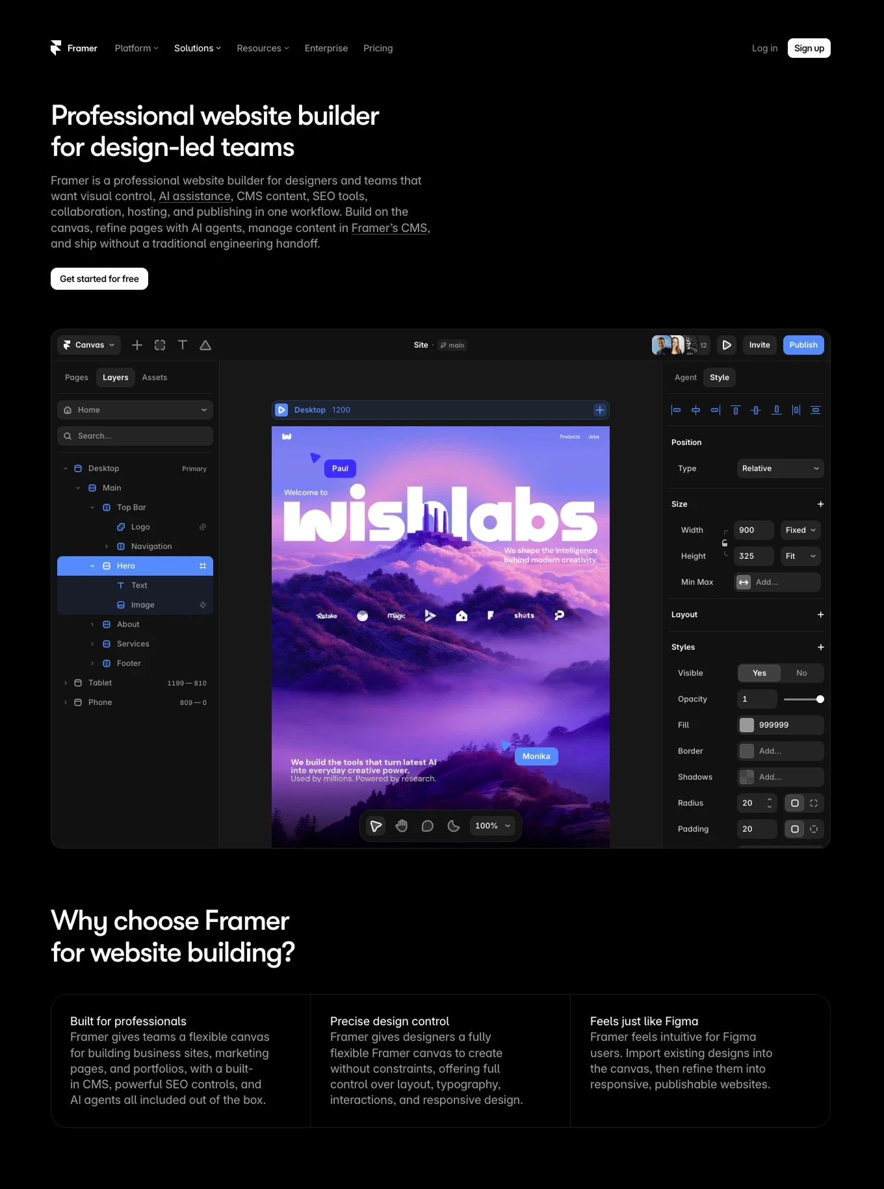884x1189 pixels.
Task: Distribute selection vertically
Action: pos(816,410)
